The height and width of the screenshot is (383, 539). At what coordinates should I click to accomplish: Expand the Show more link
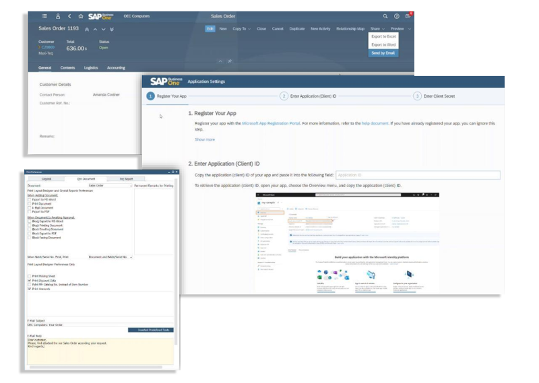[205, 139]
